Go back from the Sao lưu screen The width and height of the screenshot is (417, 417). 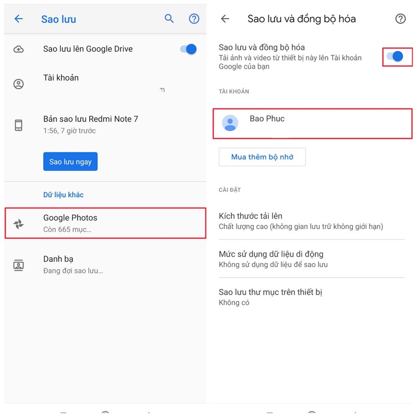pos(19,19)
